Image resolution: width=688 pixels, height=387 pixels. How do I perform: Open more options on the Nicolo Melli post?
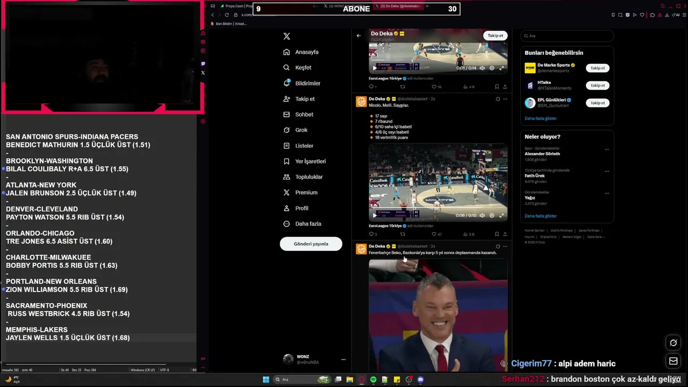click(x=505, y=99)
